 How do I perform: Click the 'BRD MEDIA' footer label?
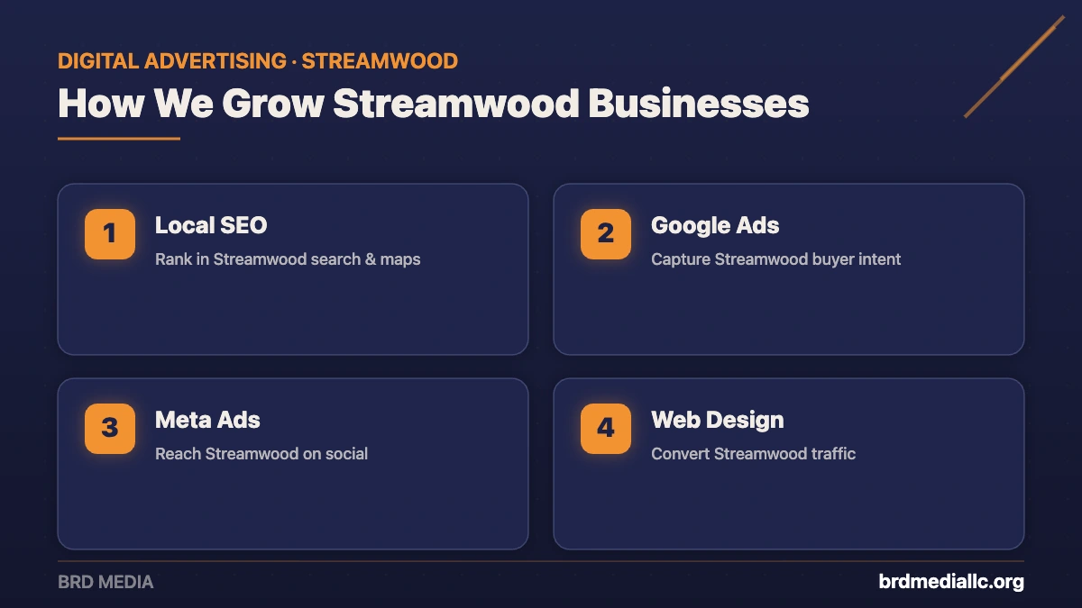(x=105, y=582)
